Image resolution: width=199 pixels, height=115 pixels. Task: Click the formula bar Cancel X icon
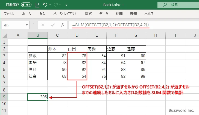tap(43, 25)
